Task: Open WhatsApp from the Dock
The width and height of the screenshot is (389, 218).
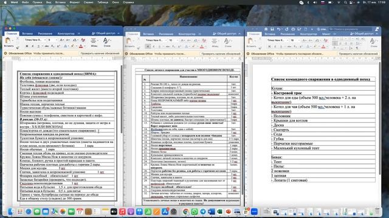Action: 194,211
